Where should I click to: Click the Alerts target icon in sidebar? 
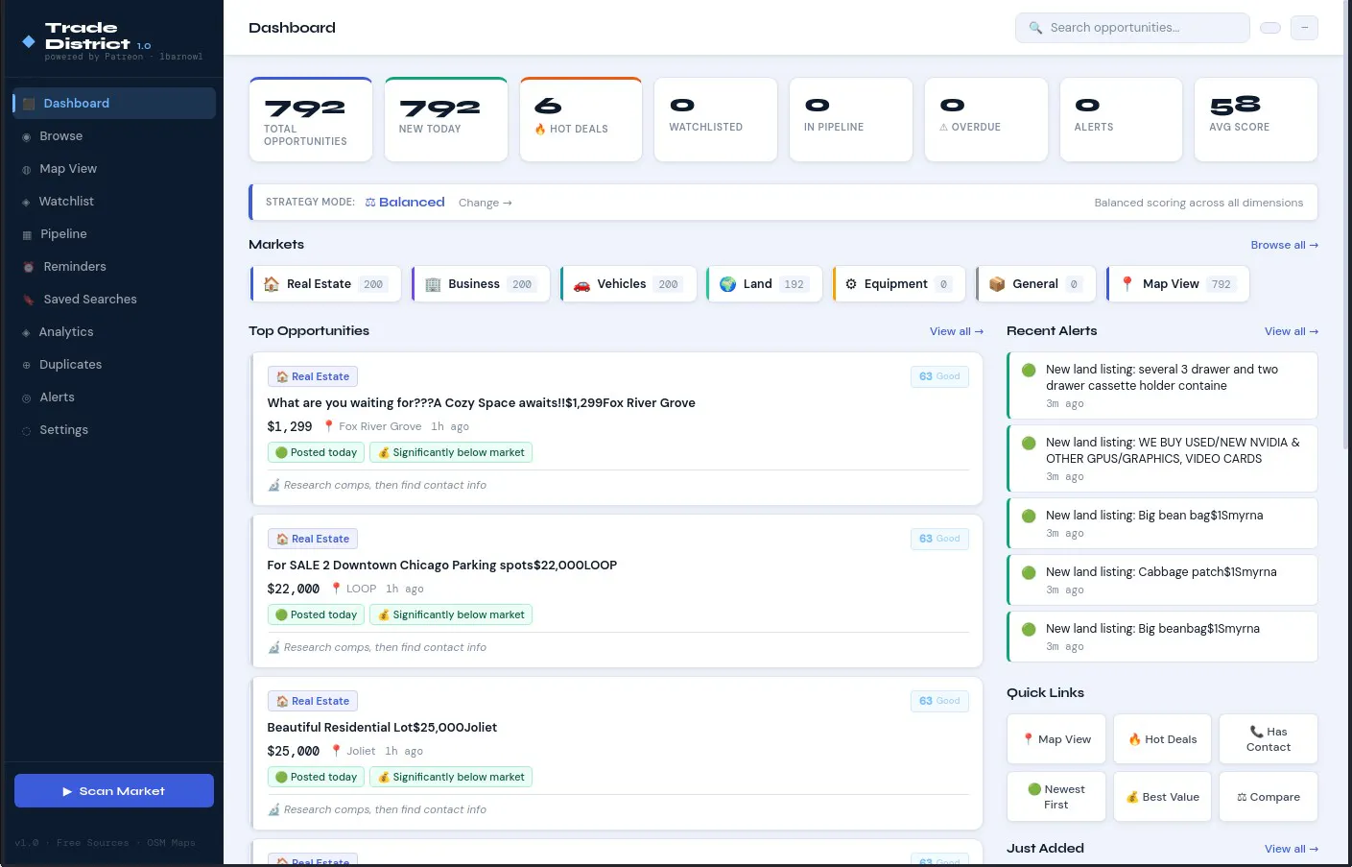coord(27,398)
